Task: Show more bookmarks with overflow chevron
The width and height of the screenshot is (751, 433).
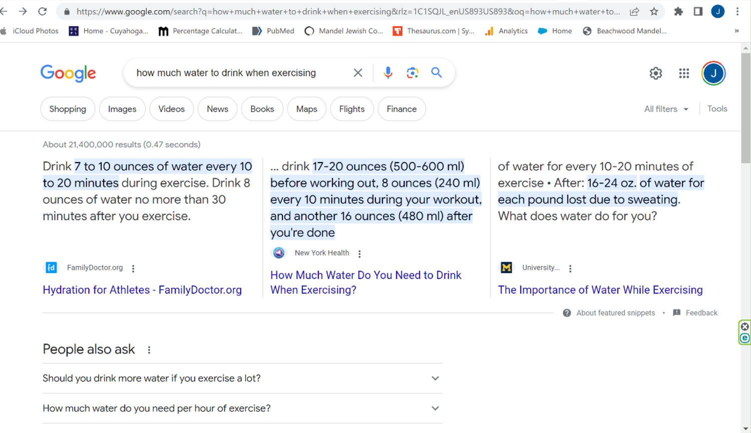Action: (x=736, y=31)
